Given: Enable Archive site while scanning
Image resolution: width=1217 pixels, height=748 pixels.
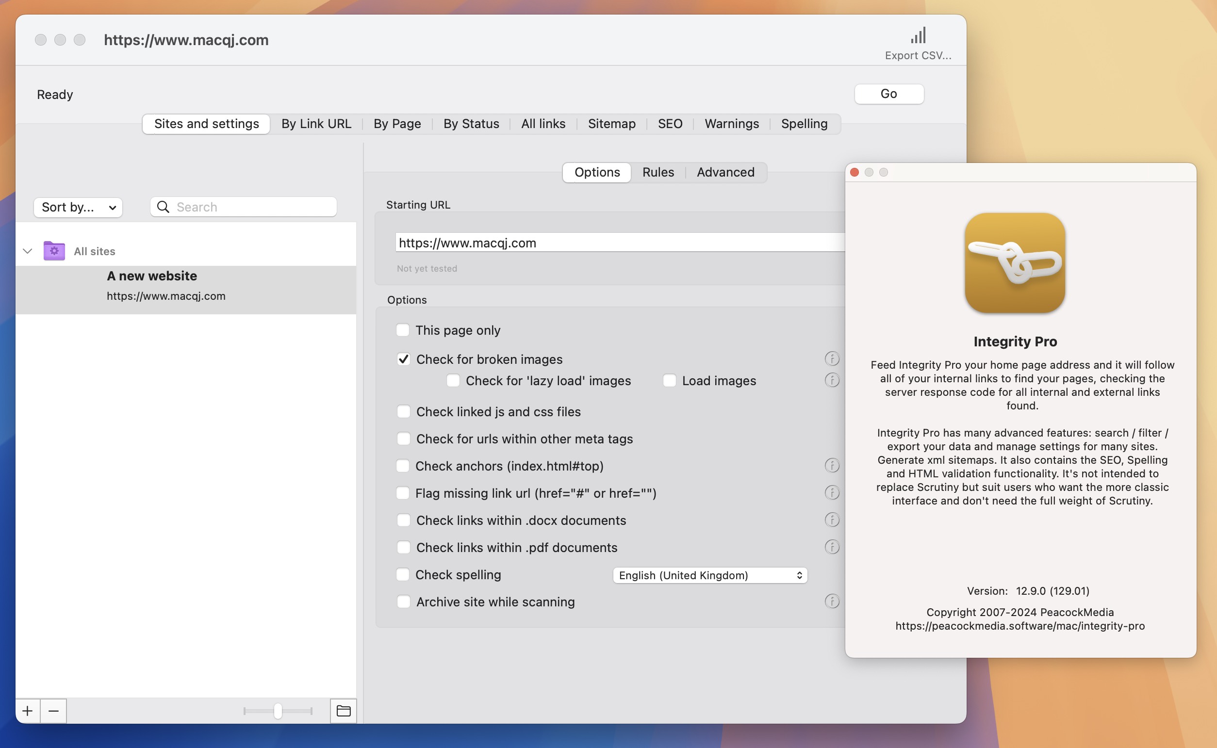Looking at the screenshot, I should pos(404,602).
